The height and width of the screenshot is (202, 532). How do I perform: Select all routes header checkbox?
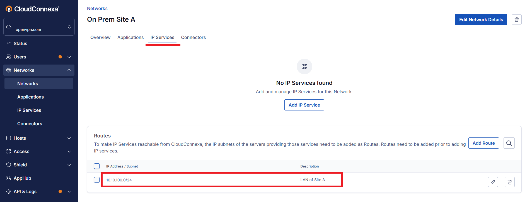tap(97, 166)
